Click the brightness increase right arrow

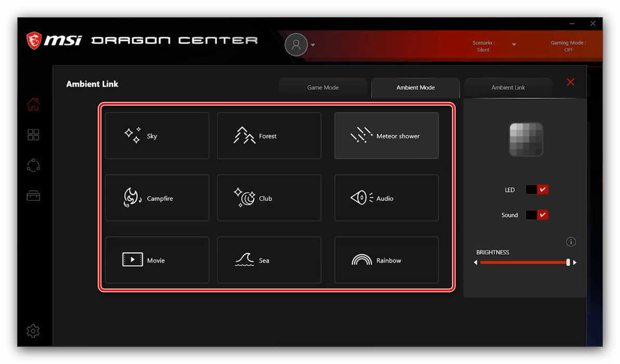(x=575, y=263)
